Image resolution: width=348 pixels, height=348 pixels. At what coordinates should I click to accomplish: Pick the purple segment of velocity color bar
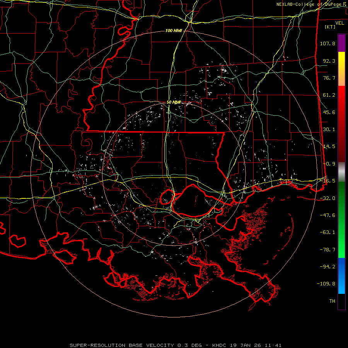point(341,43)
